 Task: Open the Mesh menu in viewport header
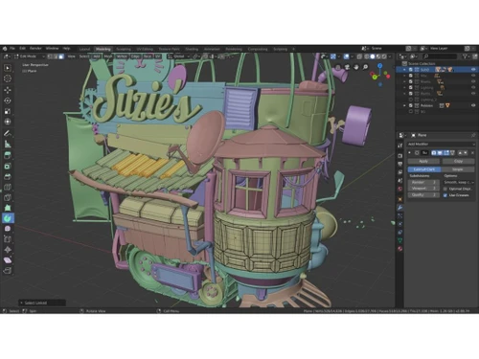point(108,56)
